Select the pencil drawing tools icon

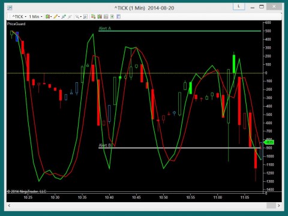tap(55, 17)
